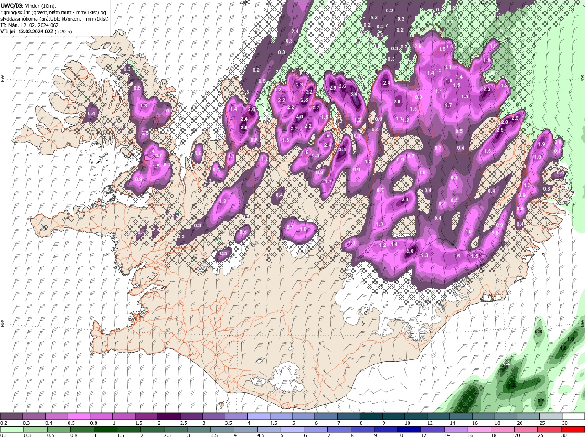Click the darkest purple 2 mm snow legend swatch
Screen dimensions: 585x439
pyautogui.click(x=169, y=417)
